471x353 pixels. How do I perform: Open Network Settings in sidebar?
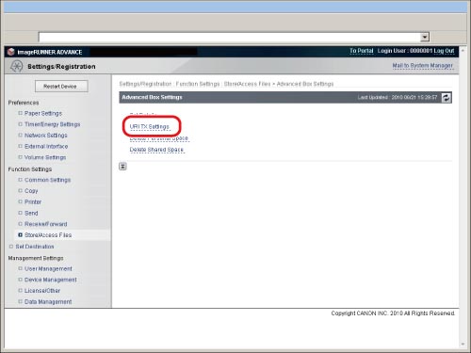46,136
